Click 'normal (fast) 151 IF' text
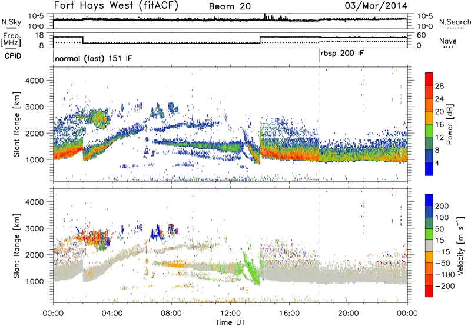 [x=93, y=58]
